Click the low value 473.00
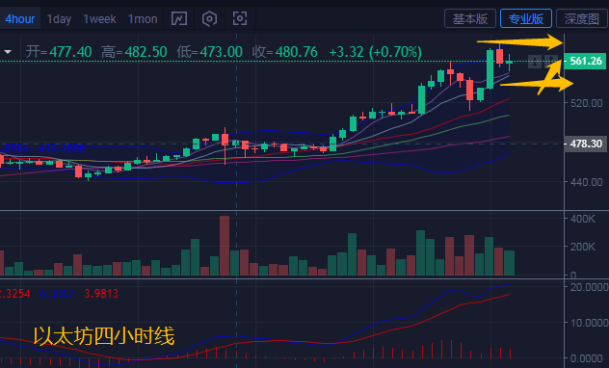This screenshot has width=609, height=368. 222,52
